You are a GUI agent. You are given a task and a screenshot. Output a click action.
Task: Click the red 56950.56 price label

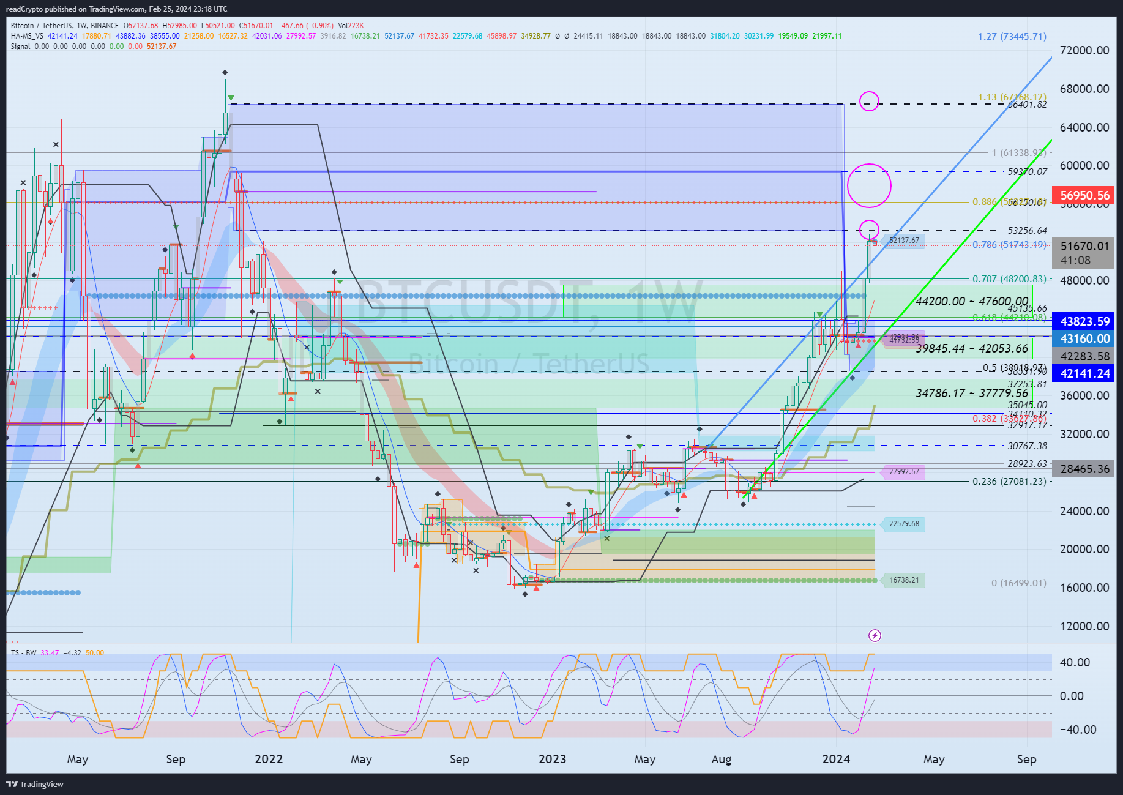(1084, 195)
